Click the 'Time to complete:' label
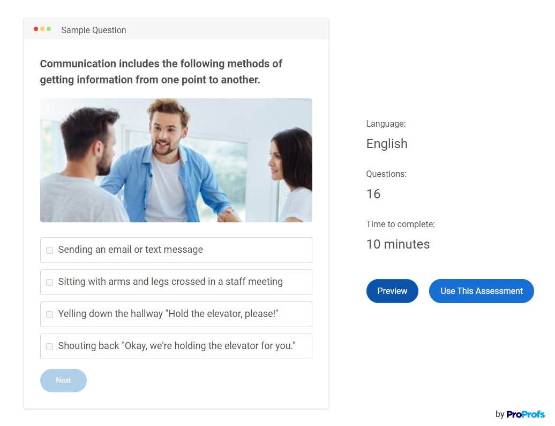This screenshot has width=555, height=426. 400,224
